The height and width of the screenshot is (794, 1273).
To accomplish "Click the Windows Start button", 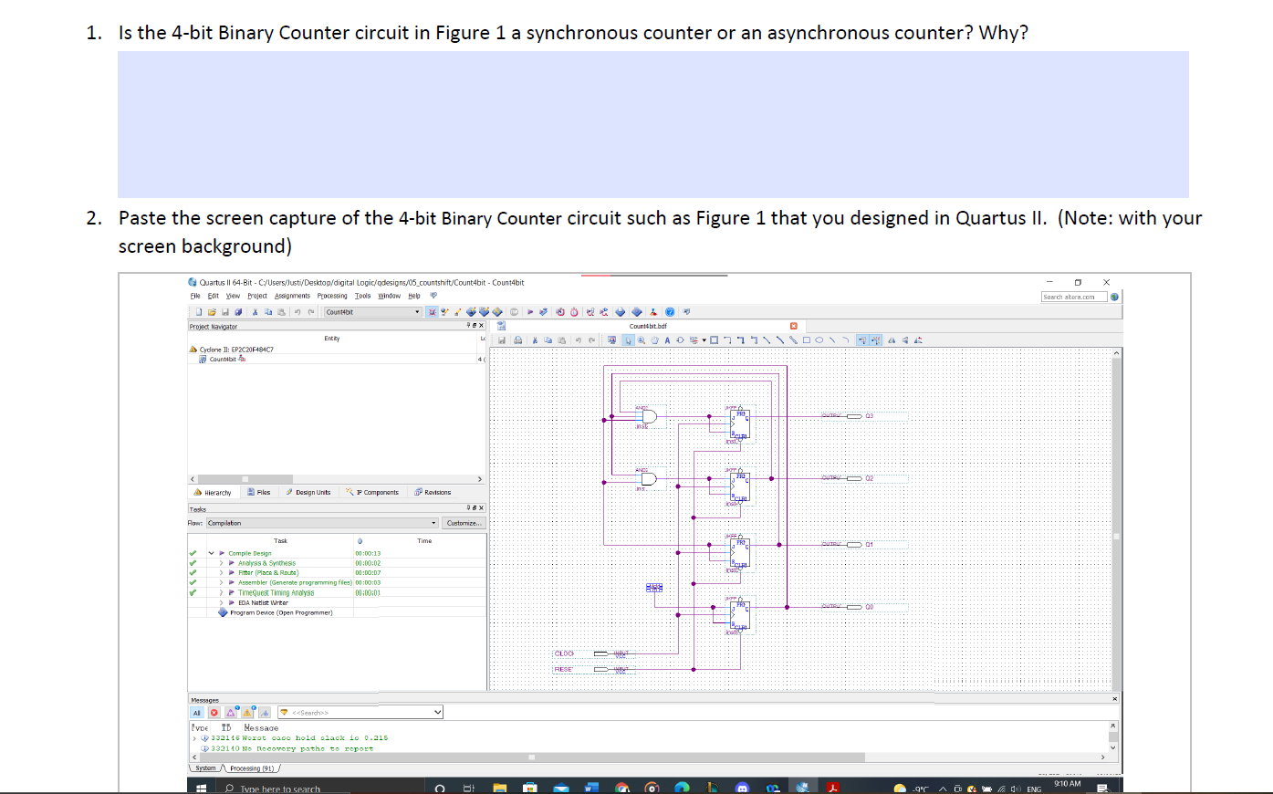I will 199,786.
